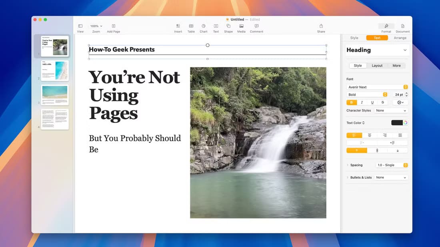Open the Media picker icon
The width and height of the screenshot is (440, 247).
[x=241, y=26]
